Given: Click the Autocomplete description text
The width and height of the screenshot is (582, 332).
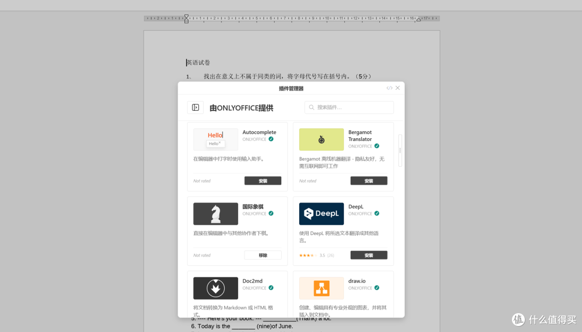Looking at the screenshot, I should tap(229, 159).
